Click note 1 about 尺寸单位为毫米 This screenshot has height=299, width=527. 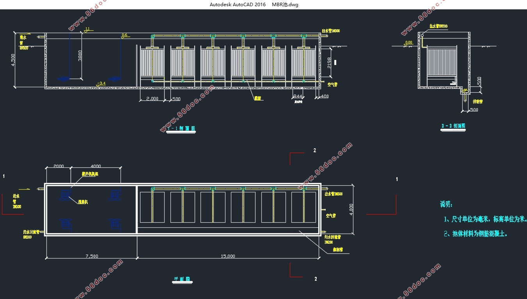[x=486, y=220]
